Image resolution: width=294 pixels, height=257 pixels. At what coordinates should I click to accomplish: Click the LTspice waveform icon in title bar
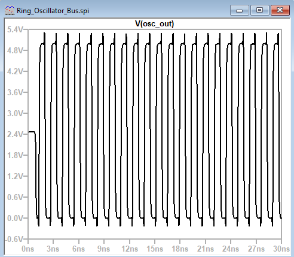coord(10,10)
